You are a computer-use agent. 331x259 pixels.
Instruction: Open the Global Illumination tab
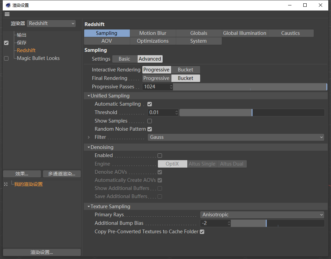[x=244, y=33]
